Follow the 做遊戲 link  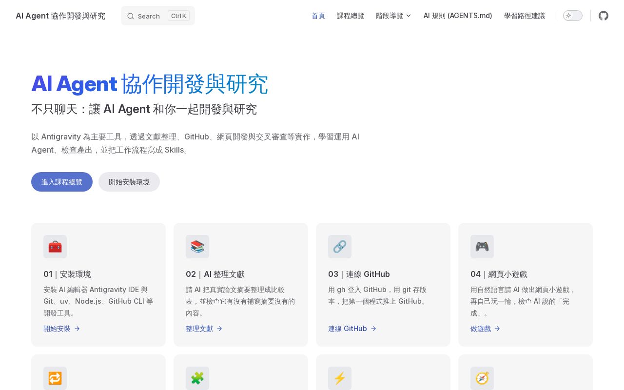(486, 329)
